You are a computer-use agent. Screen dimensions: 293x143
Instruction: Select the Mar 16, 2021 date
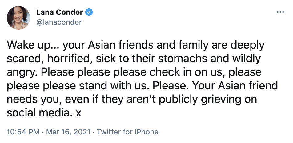coord(68,132)
